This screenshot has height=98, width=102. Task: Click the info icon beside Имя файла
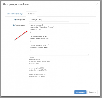[x=15, y=20]
